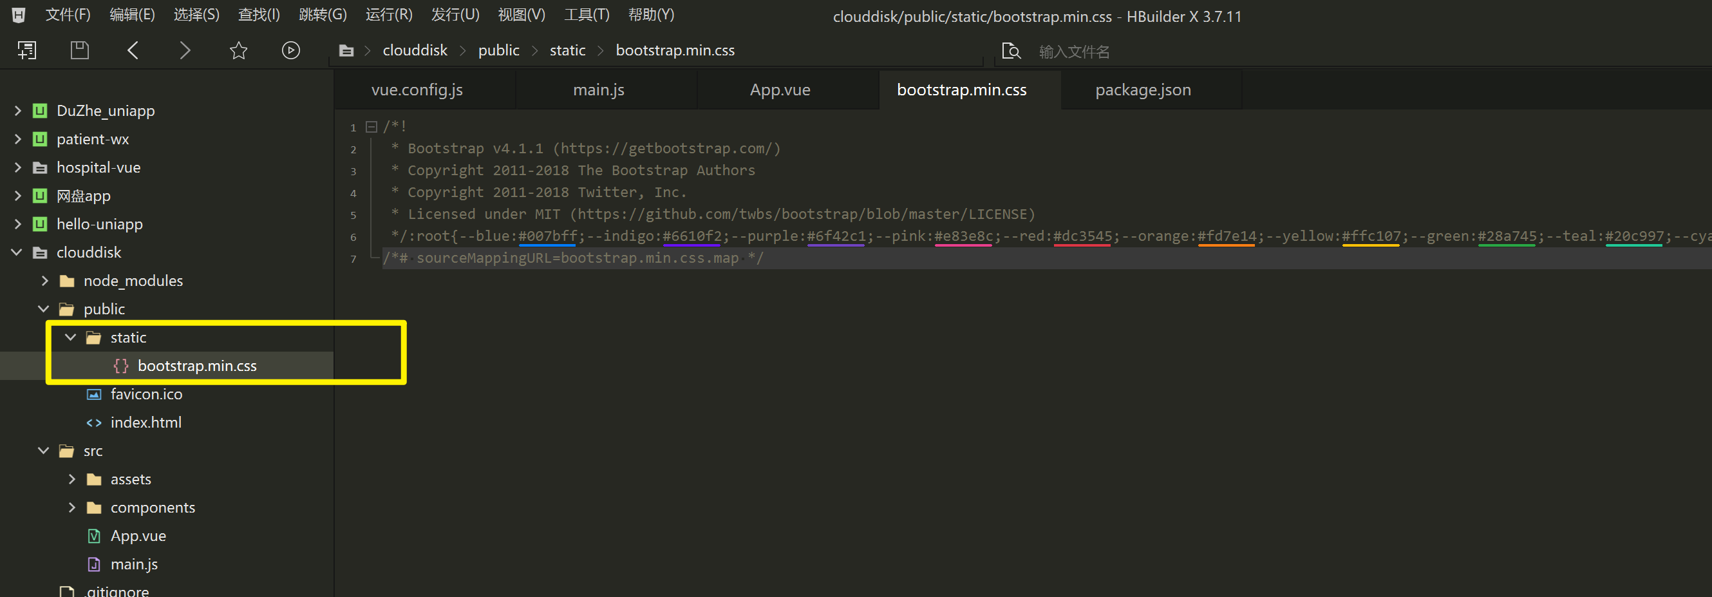Expand the components folder under src
The image size is (1712, 597).
[x=71, y=507]
